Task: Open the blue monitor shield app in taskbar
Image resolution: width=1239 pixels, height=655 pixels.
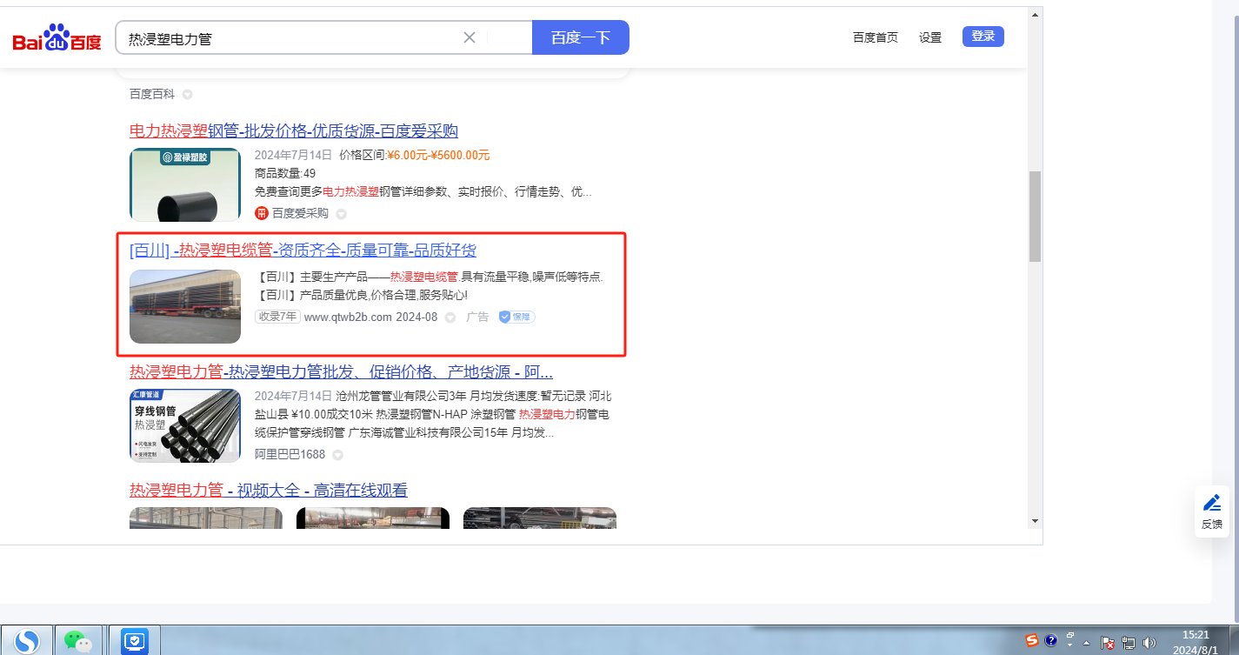Action: [x=135, y=642]
